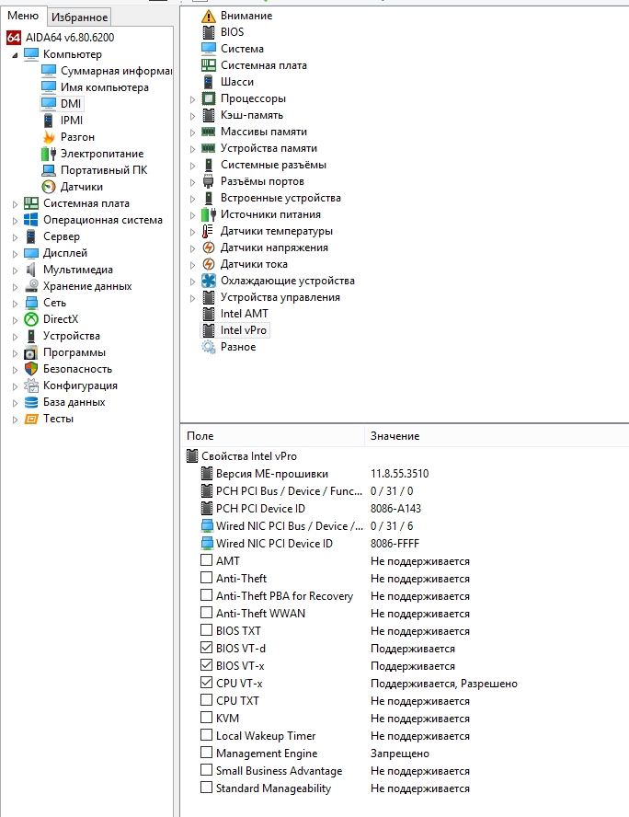Open the Intel AMT entry
This screenshot has width=629, height=817.
pos(245,314)
